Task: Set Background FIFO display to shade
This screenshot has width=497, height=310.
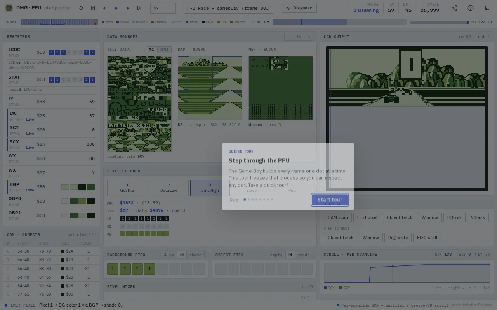Action: [195, 255]
